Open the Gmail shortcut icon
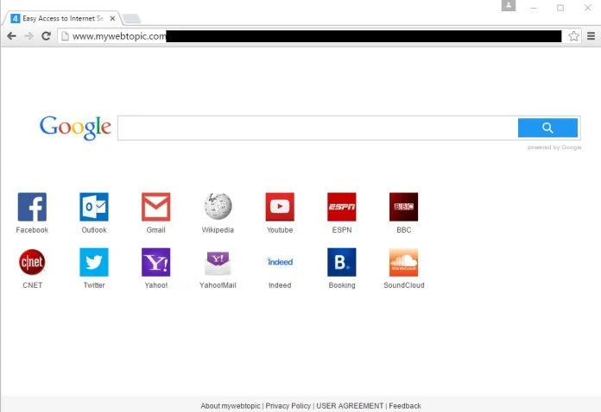This screenshot has height=412, width=601. click(x=156, y=207)
